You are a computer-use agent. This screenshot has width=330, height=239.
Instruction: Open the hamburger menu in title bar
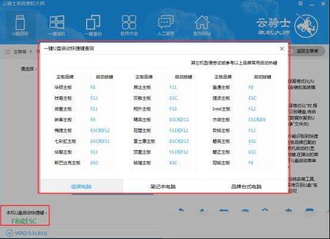click(301, 4)
